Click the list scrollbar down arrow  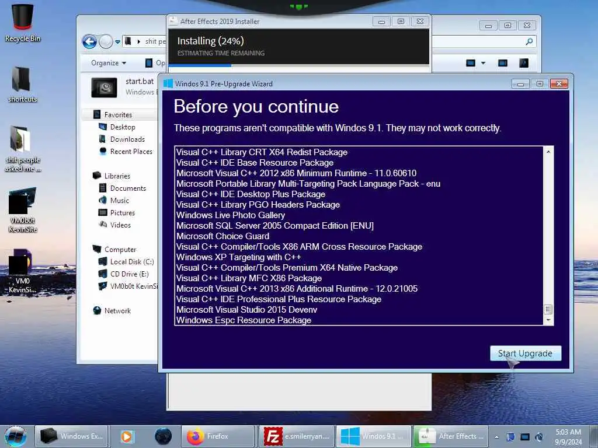548,320
